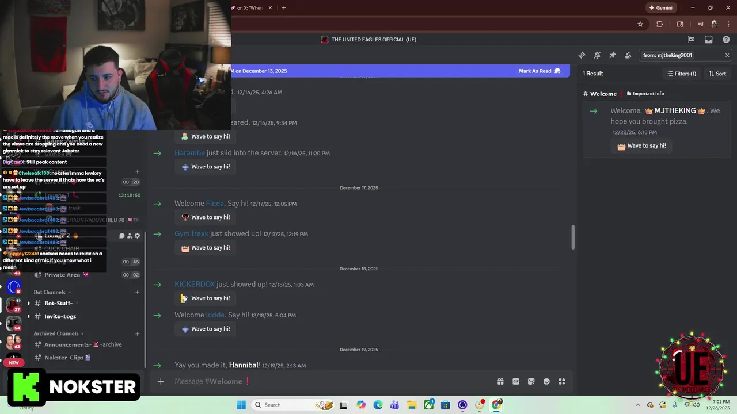This screenshot has width=737, height=414.
Task: Open the GIF picker
Action: click(x=516, y=381)
